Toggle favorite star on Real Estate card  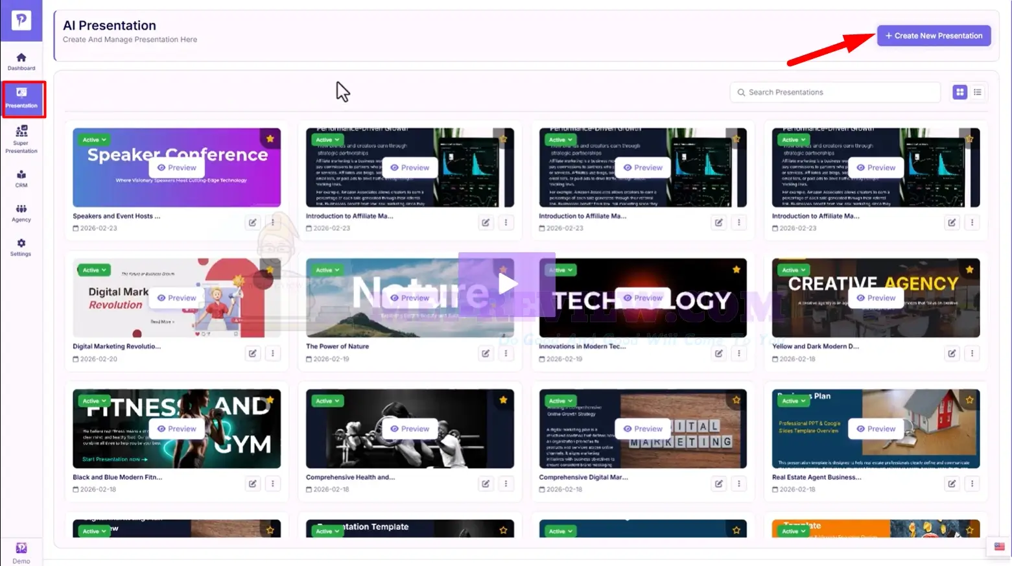tap(969, 400)
